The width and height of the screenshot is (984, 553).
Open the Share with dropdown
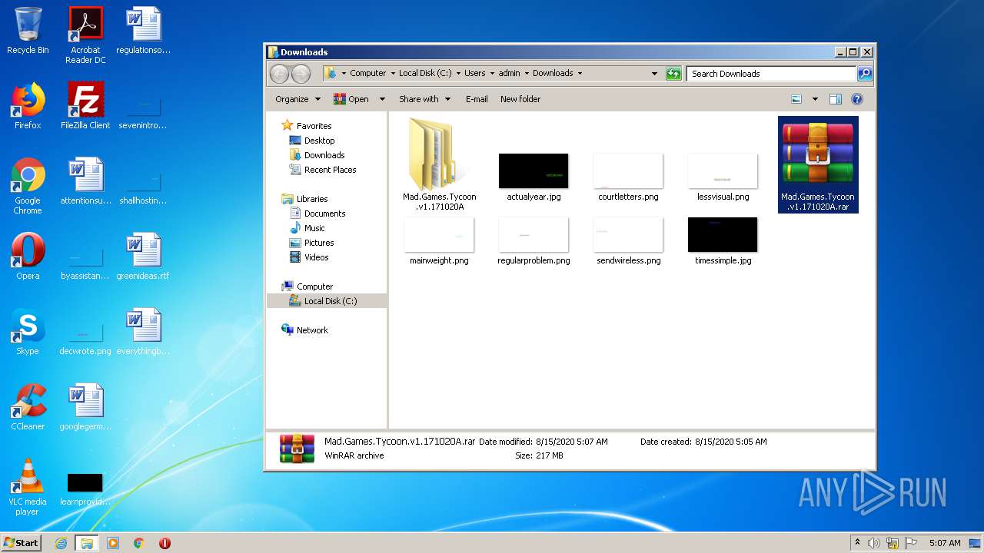[424, 99]
